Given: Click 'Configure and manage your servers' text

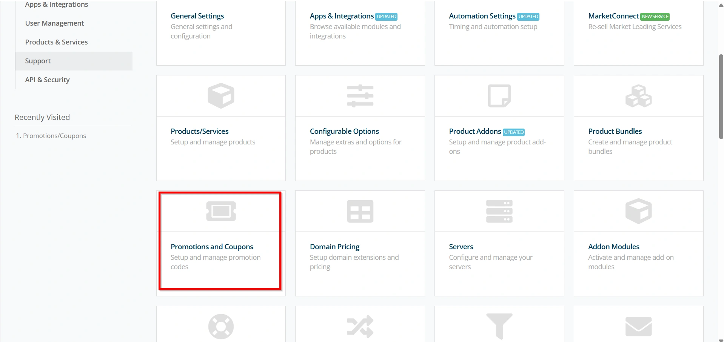Looking at the screenshot, I should point(491,262).
